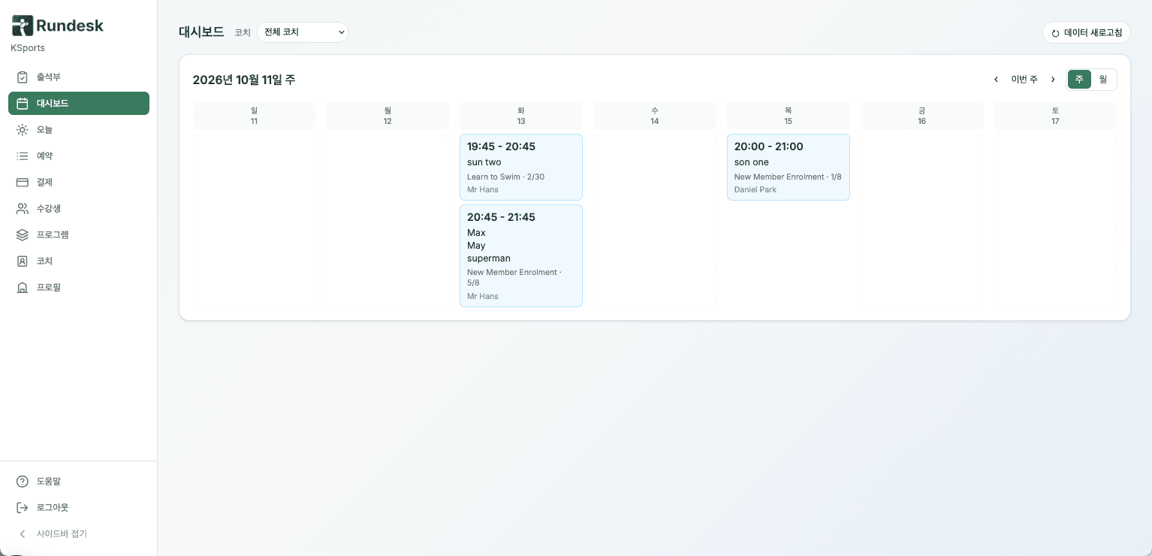Select the 일 11 day header
The height and width of the screenshot is (556, 1152).
[x=254, y=116]
